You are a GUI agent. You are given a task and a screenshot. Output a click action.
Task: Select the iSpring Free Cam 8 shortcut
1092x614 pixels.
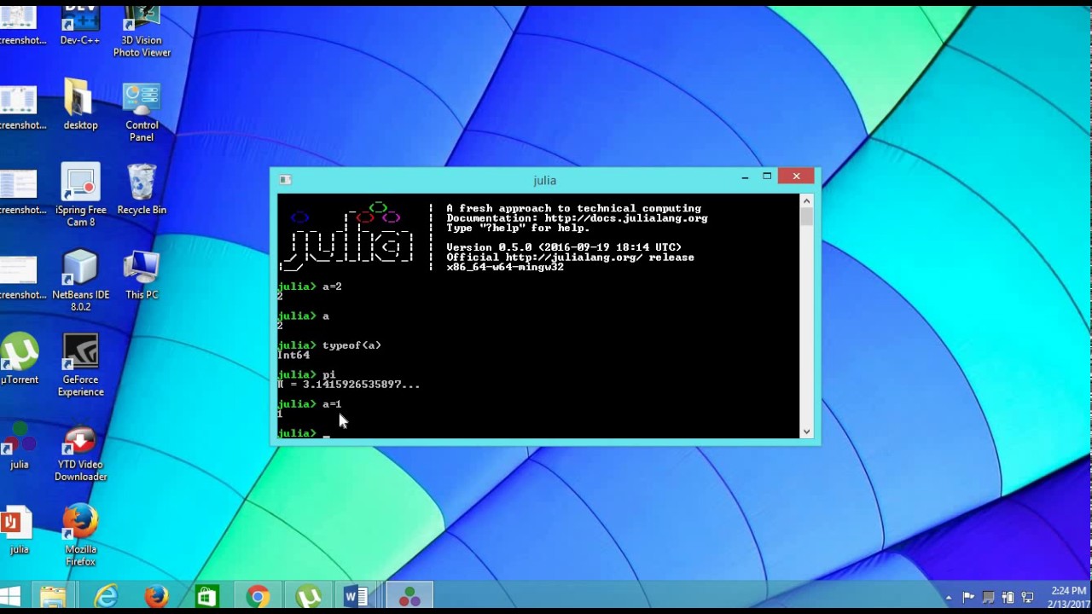click(x=80, y=194)
